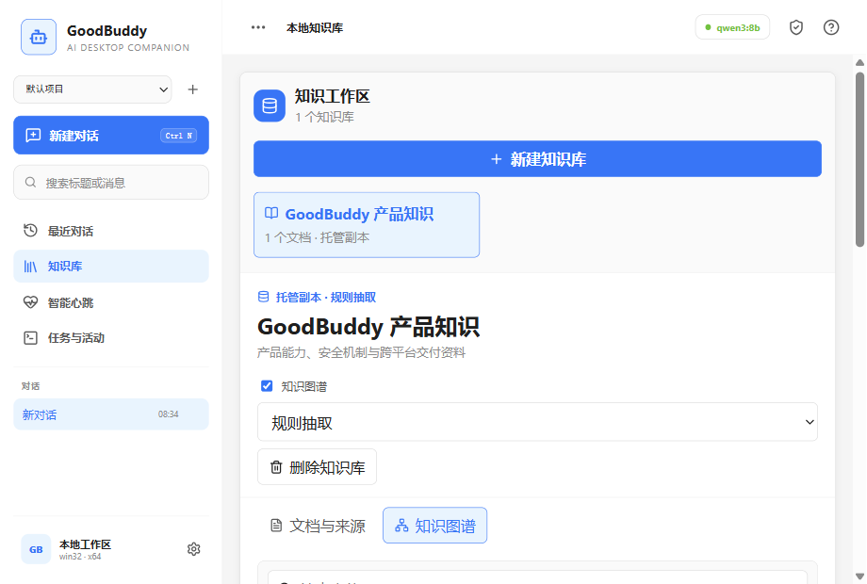Click the 托管副本 · 规则抽取 label

pyautogui.click(x=326, y=298)
